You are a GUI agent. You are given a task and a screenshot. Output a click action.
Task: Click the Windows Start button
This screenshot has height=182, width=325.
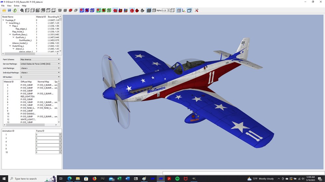[x=4, y=178]
